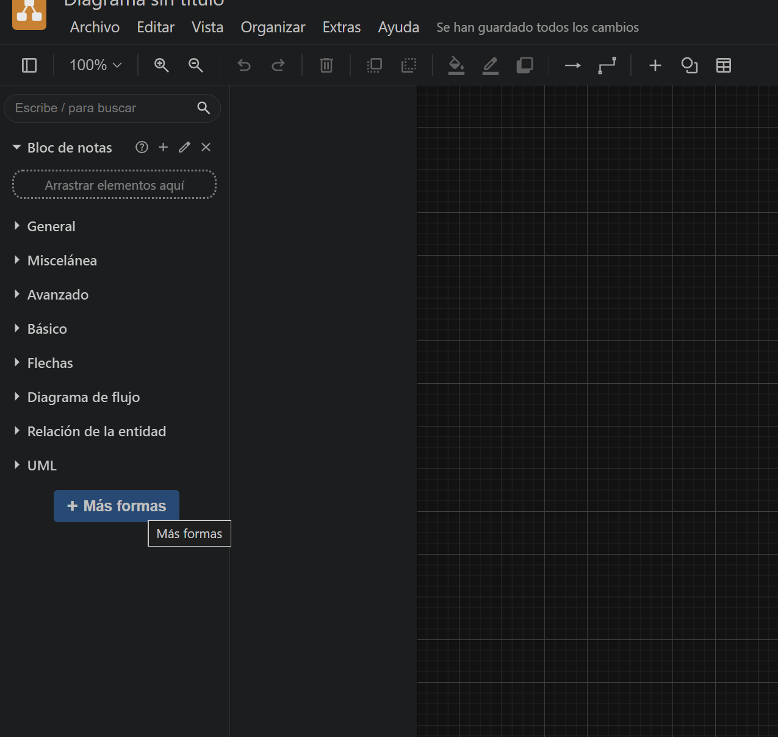778x737 pixels.
Task: Click the Bloc de notas help icon
Action: [142, 147]
